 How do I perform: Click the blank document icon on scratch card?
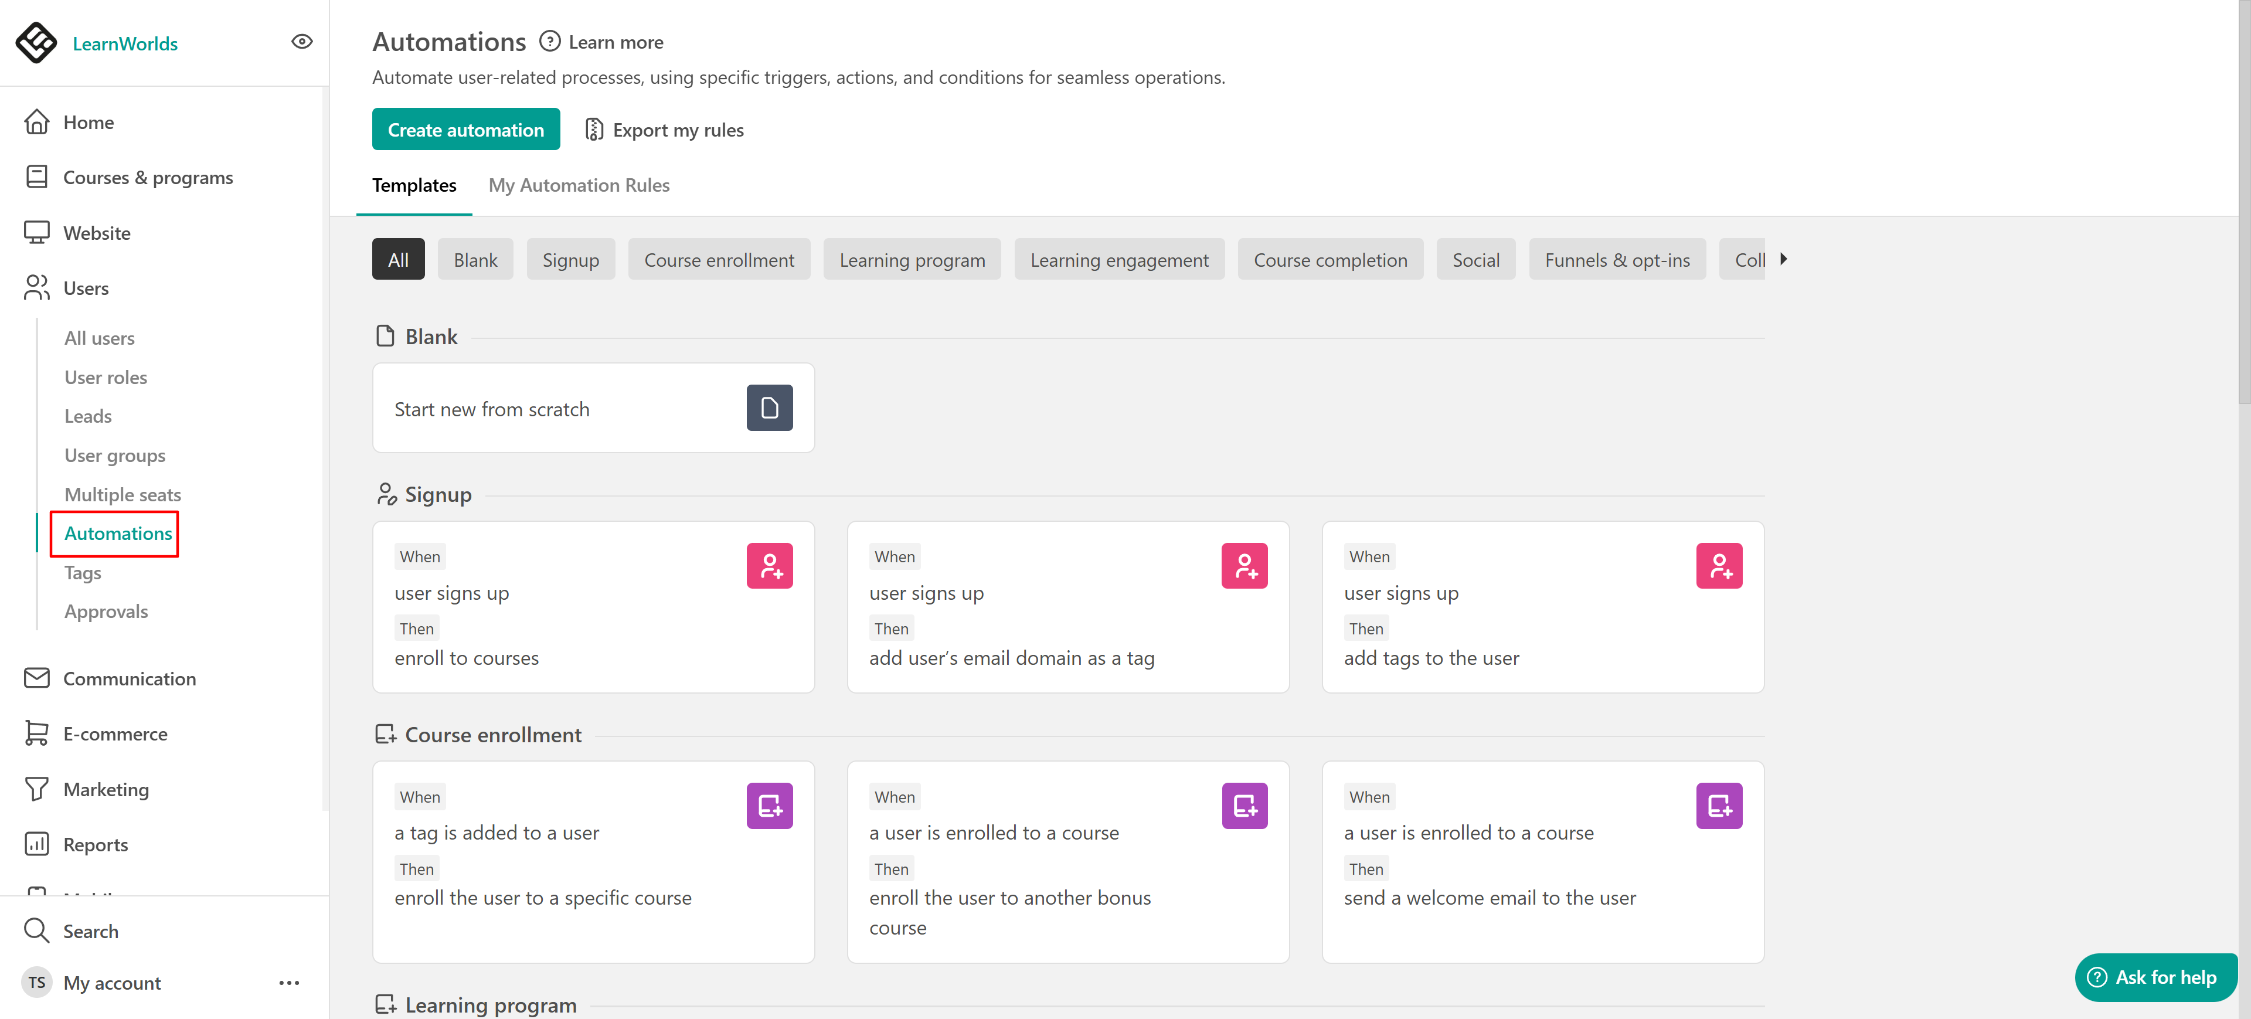coord(769,408)
